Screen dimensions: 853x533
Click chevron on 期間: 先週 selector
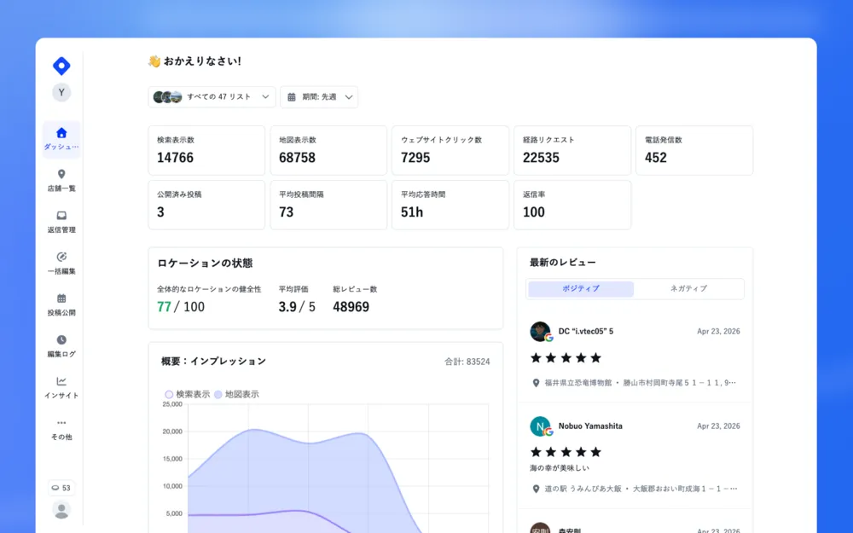(349, 97)
